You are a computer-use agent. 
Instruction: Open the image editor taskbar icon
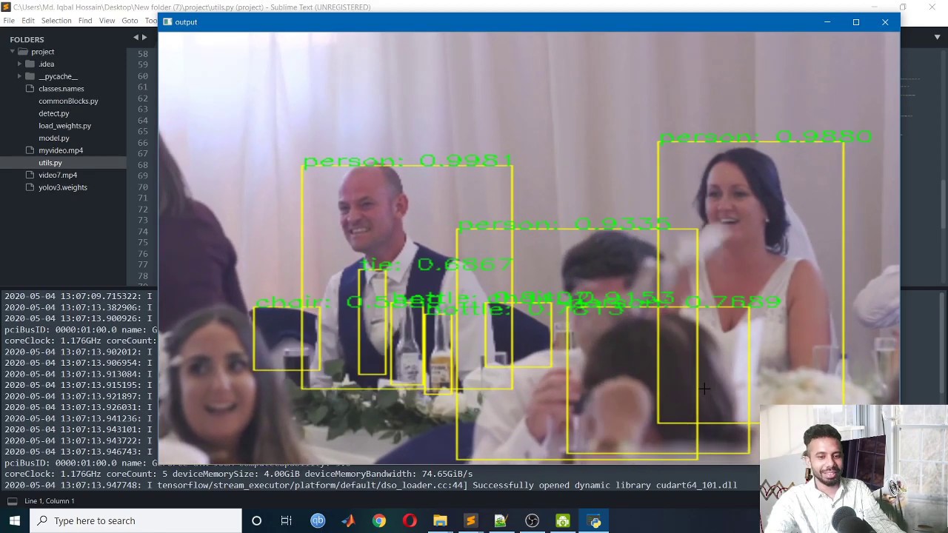click(501, 520)
